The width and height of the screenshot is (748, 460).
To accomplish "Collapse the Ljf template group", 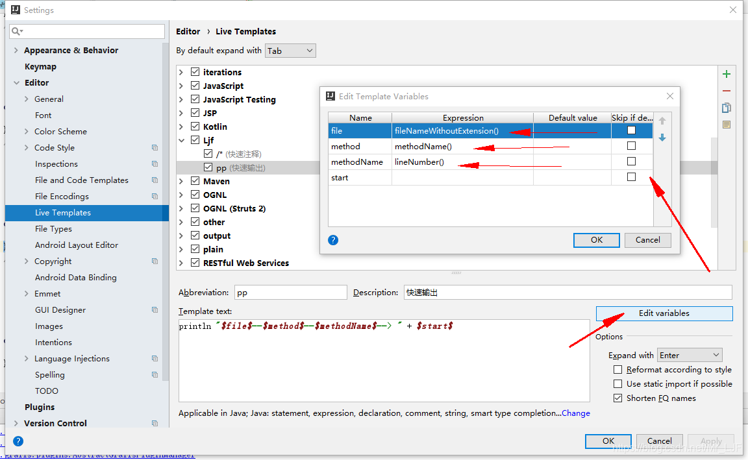I will [x=181, y=140].
